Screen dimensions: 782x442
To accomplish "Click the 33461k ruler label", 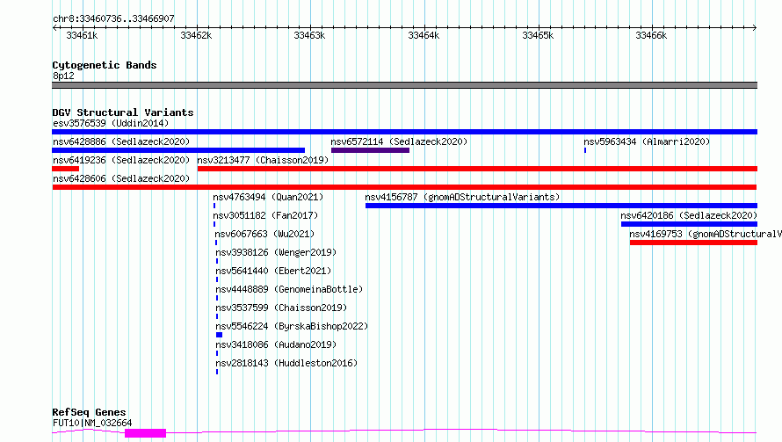I will pos(82,35).
